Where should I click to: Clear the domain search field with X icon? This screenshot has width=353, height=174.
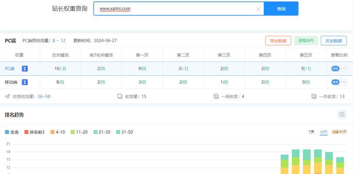click(x=258, y=9)
